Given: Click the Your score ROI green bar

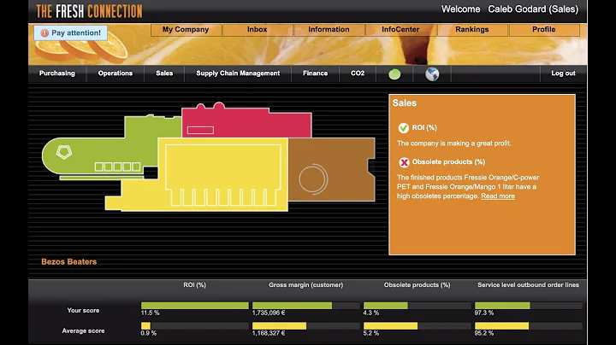Looking at the screenshot, I should tap(195, 306).
